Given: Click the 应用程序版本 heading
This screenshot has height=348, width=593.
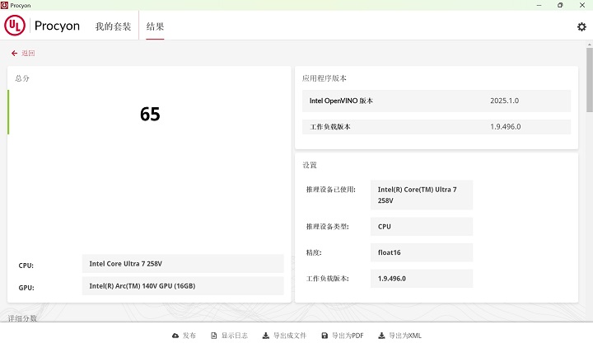Looking at the screenshot, I should pos(325,78).
